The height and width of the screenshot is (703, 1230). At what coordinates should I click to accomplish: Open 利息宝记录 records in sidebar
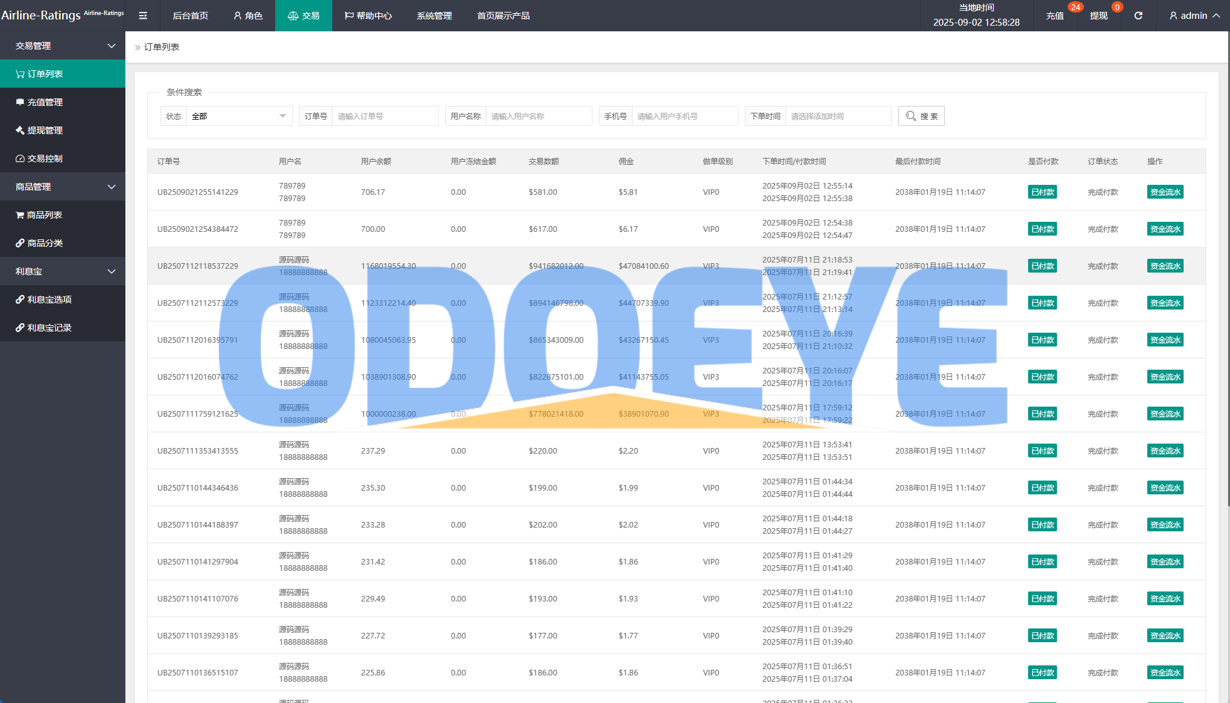click(49, 328)
